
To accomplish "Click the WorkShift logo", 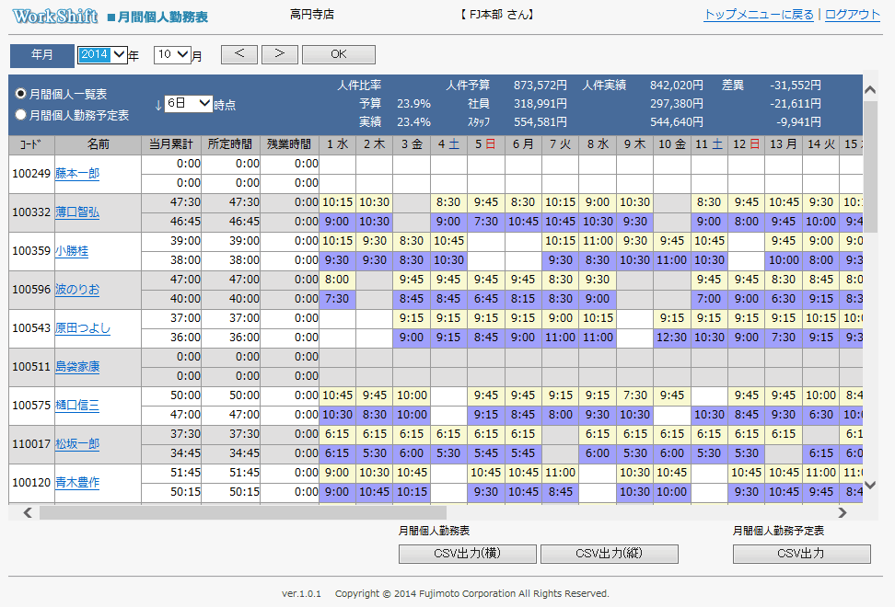I will [55, 16].
